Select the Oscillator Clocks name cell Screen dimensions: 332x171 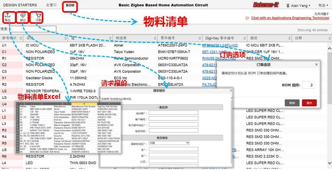(x=39, y=78)
